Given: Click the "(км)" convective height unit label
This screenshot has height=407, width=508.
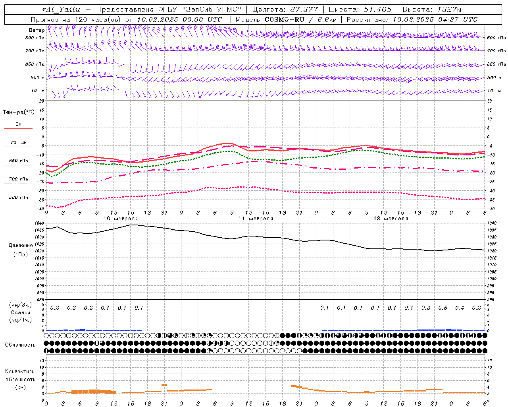Looking at the screenshot, I should point(20,387).
